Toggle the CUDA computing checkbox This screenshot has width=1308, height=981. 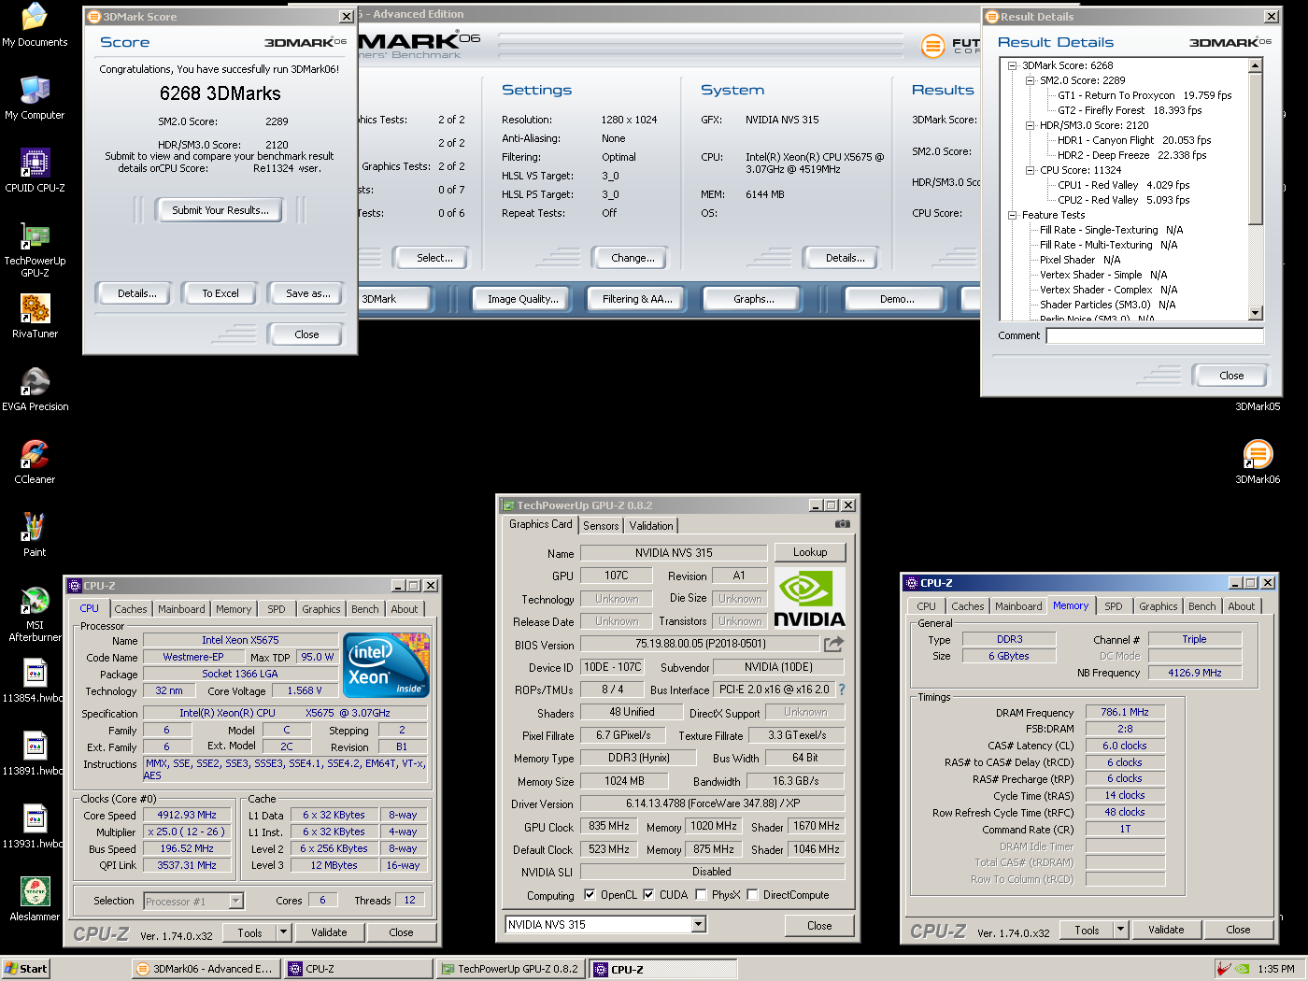(648, 895)
